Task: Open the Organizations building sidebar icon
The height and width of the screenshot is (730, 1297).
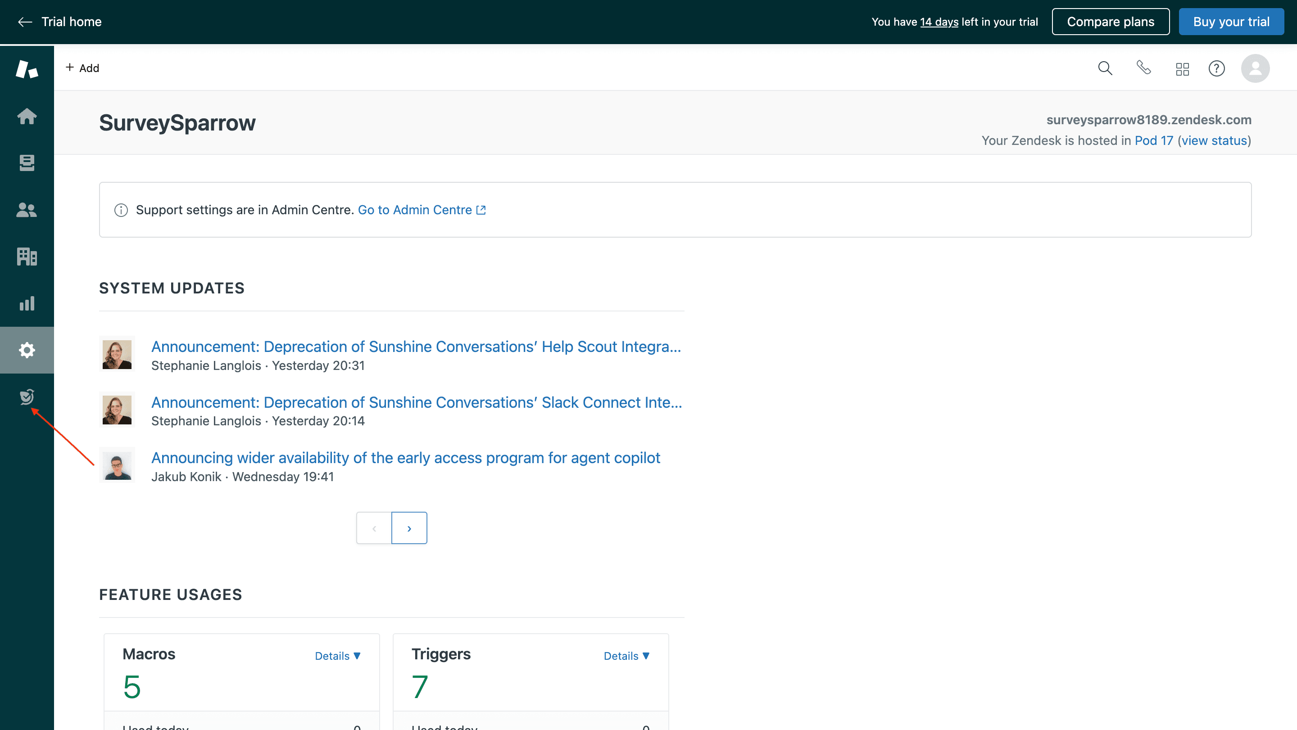Action: point(27,257)
